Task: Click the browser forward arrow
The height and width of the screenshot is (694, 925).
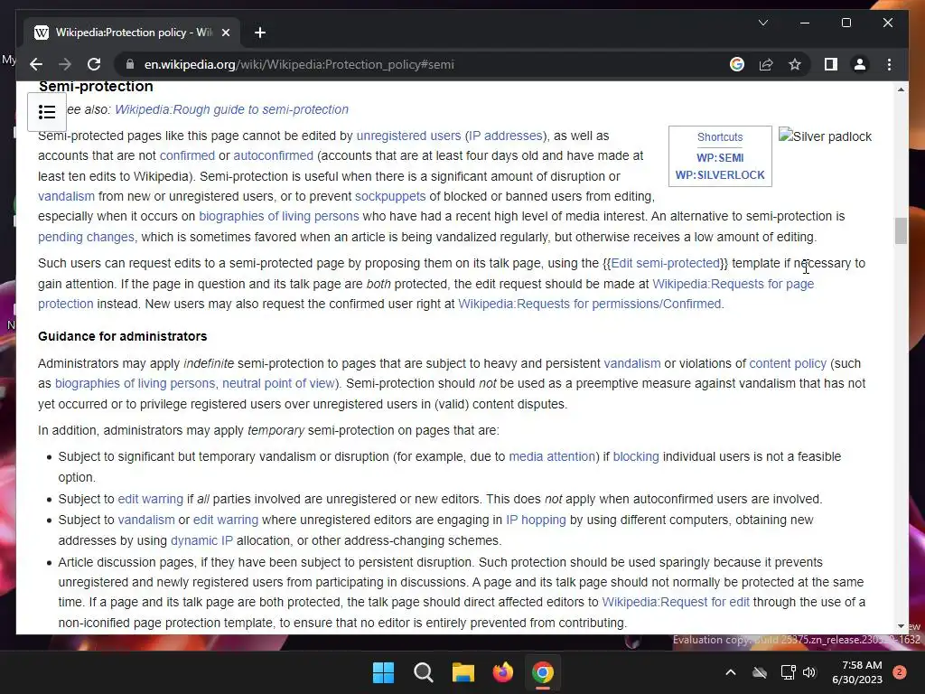Action: [65, 64]
